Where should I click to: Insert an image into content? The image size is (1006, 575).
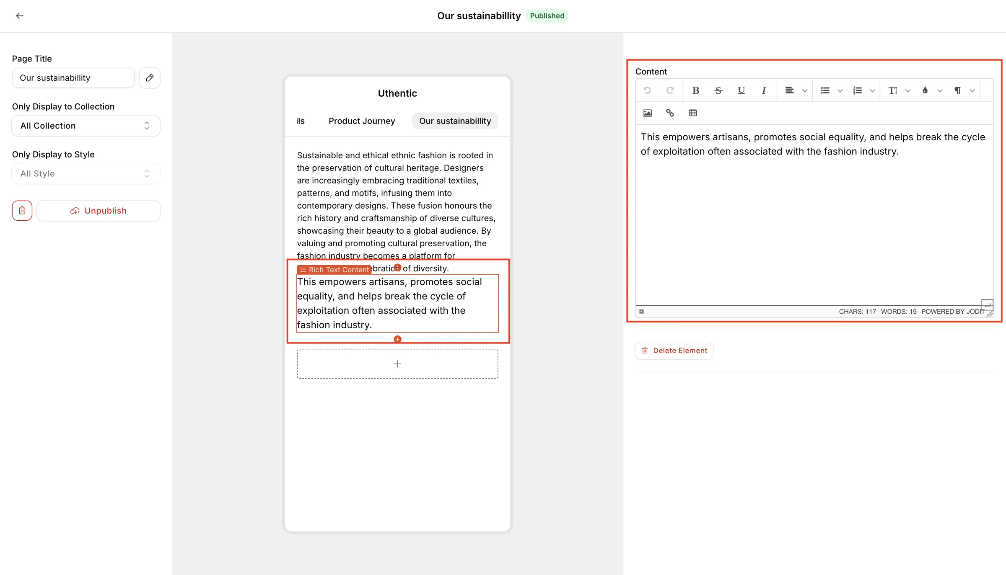[x=647, y=113]
